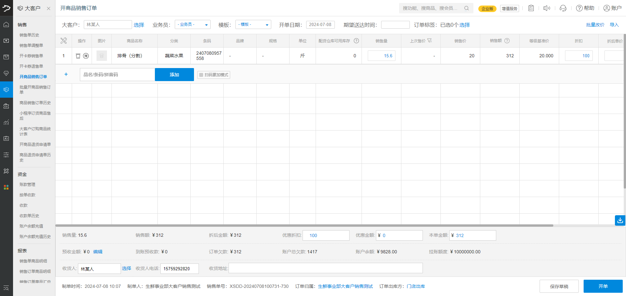Viewport: 626px width, 296px height.
Task: Click the 销售量 field showing 15.6
Action: (381, 56)
